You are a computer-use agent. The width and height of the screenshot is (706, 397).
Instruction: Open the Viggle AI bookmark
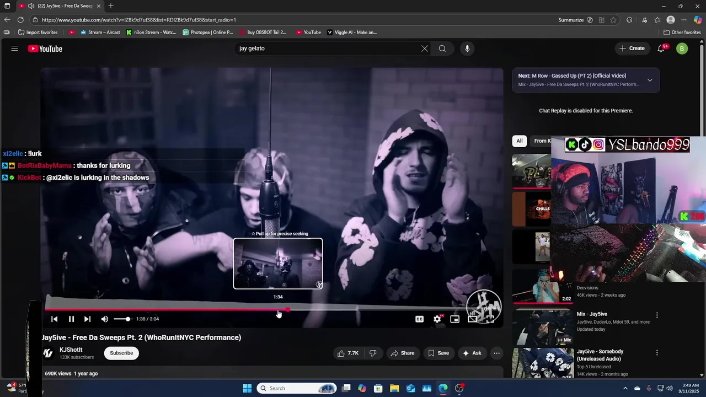tap(352, 33)
